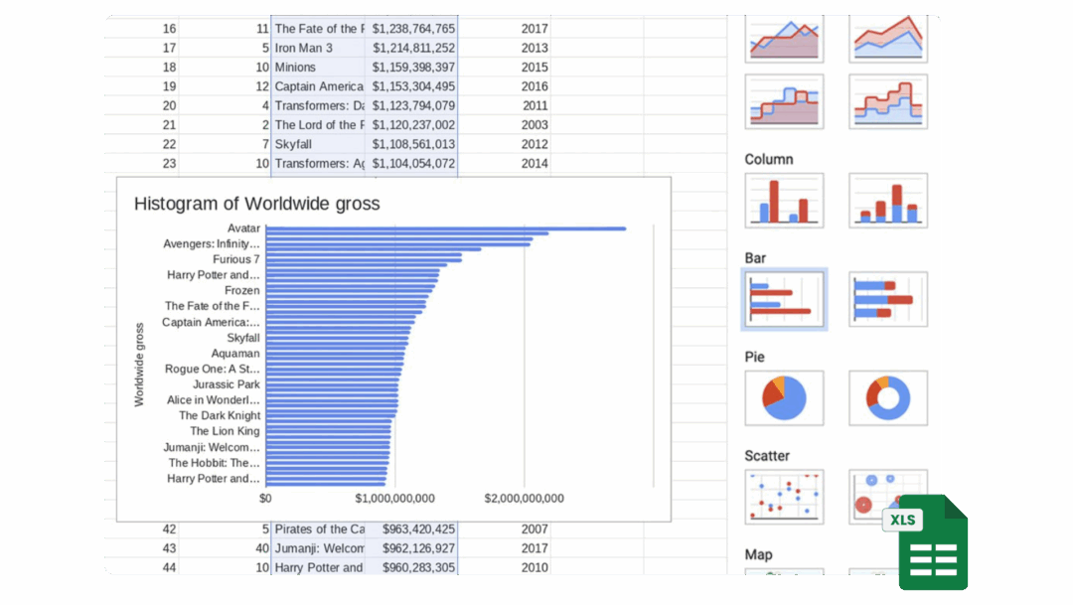Screen dimensions: 1073x605
Task: Click the Avatar bar in the chart
Action: (445, 228)
